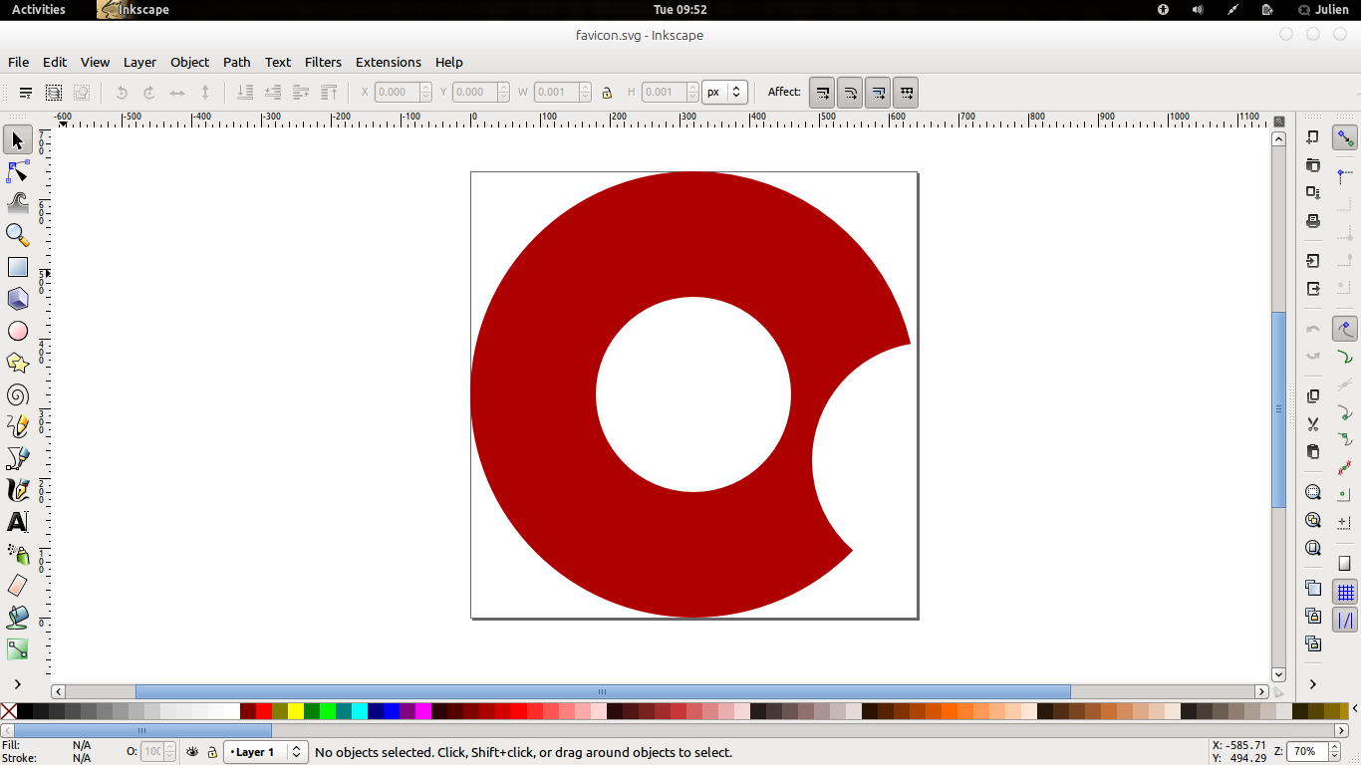Viewport: 1361px width, 765px height.
Task: Select the Spray tool
Action: point(17,554)
